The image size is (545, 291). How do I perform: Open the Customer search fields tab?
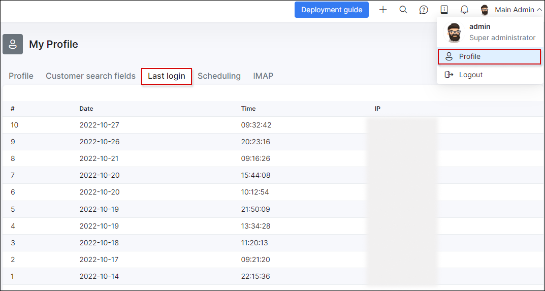[90, 76]
